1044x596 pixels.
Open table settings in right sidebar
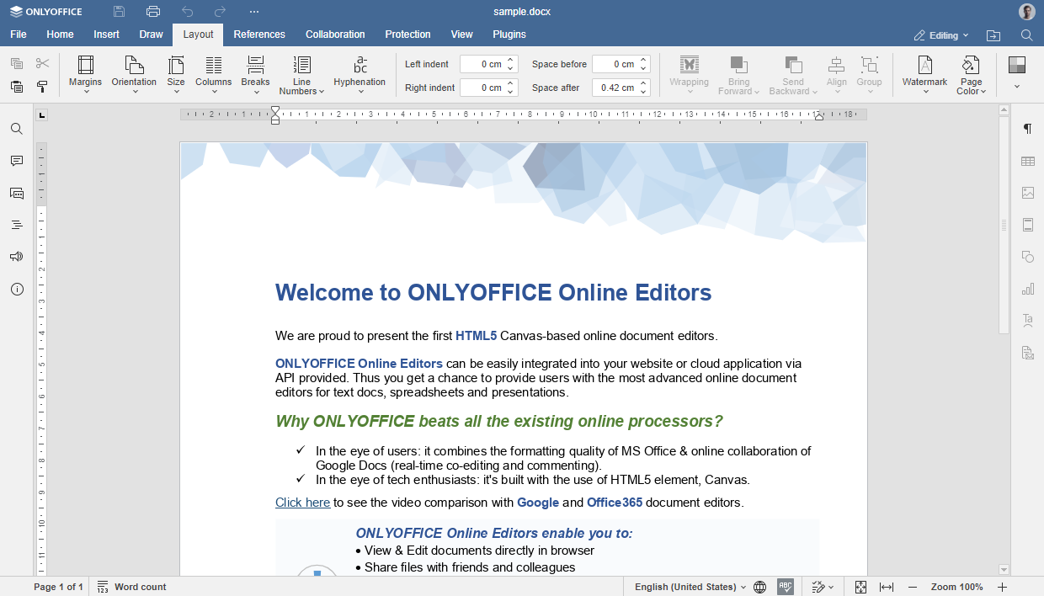(1027, 161)
